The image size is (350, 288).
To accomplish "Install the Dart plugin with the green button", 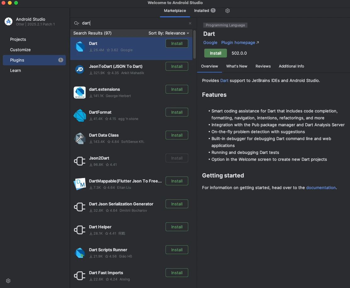I will pos(216,53).
